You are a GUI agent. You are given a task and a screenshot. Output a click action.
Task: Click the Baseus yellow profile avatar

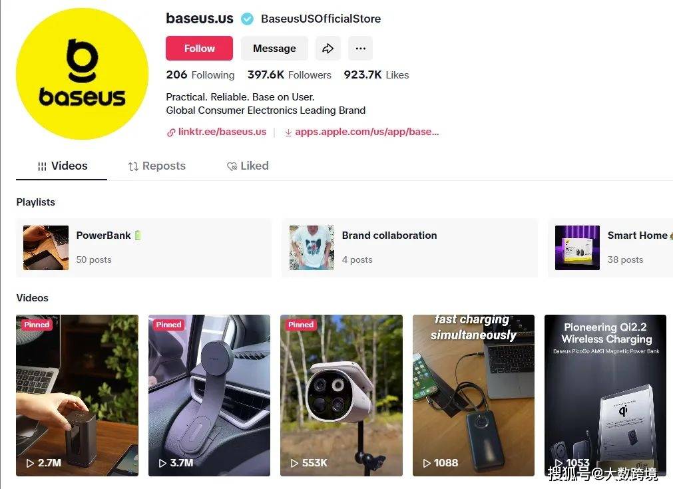82,73
